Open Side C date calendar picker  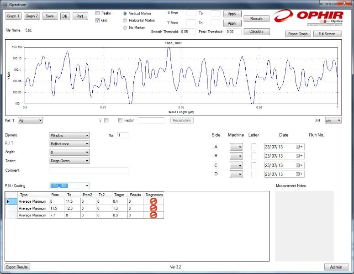(x=299, y=165)
